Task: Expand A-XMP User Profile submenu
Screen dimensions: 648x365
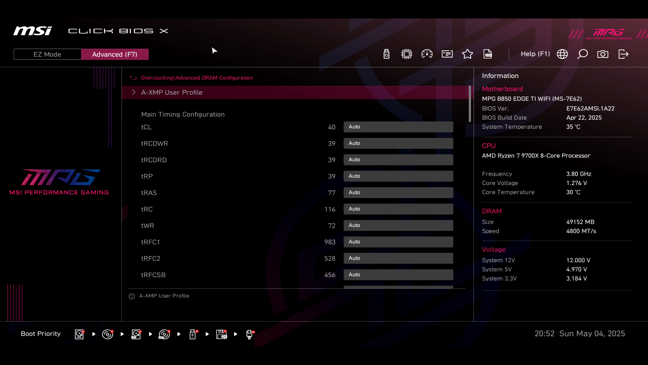Action: (171, 93)
